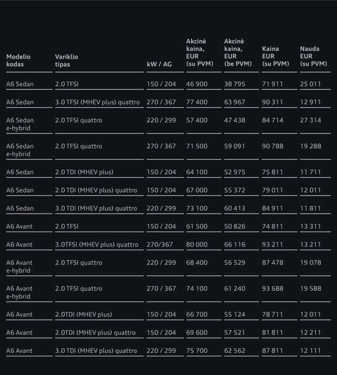Screen dimensions: 337x375
Task: Click the kW / AG column header
Action: click(159, 64)
